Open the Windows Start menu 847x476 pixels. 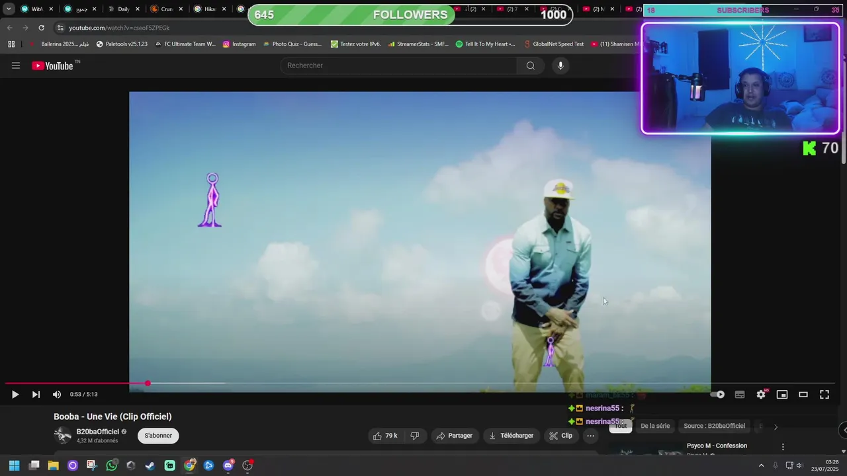pyautogui.click(x=14, y=465)
